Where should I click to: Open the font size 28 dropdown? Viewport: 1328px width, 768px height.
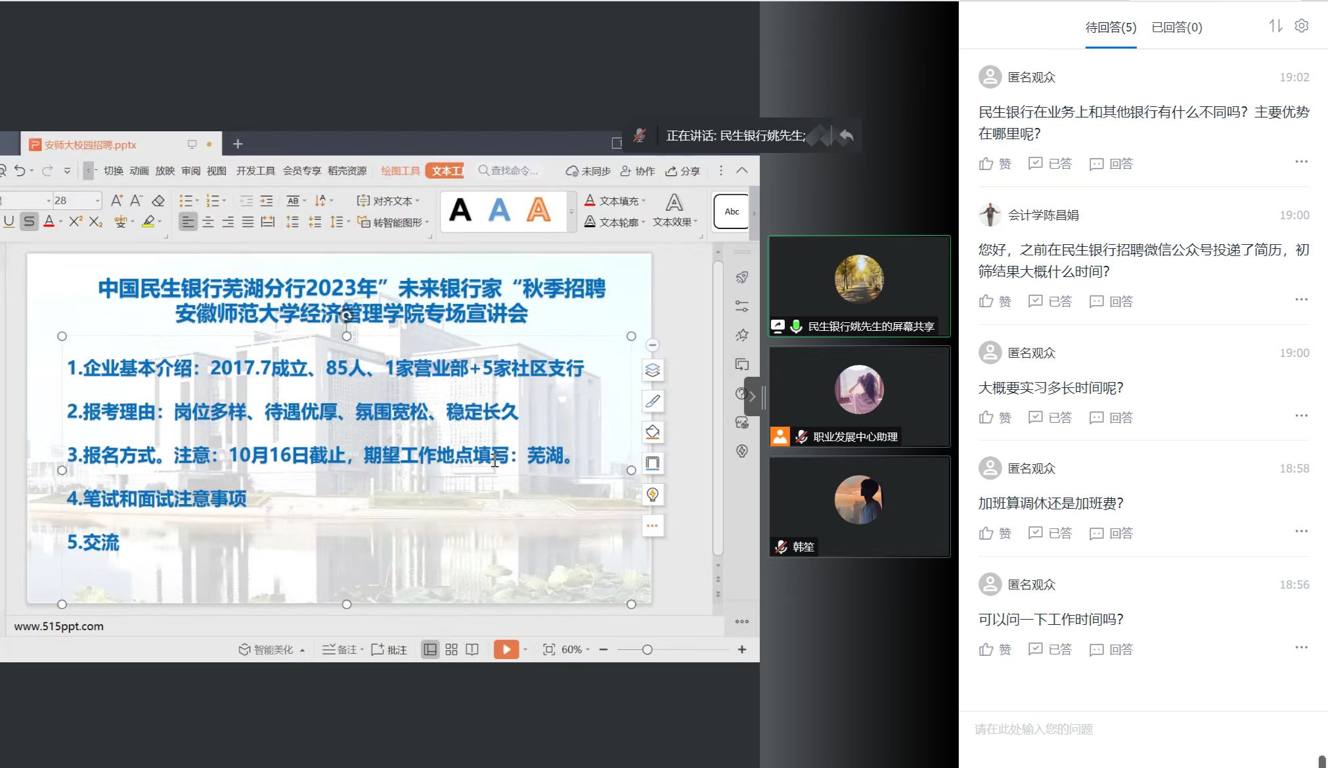(97, 200)
